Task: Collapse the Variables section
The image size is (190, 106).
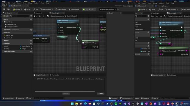Action: (3, 43)
